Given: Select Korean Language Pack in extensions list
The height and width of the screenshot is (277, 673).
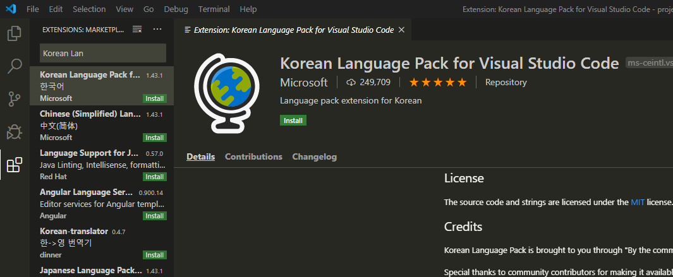Looking at the screenshot, I should point(102,86).
